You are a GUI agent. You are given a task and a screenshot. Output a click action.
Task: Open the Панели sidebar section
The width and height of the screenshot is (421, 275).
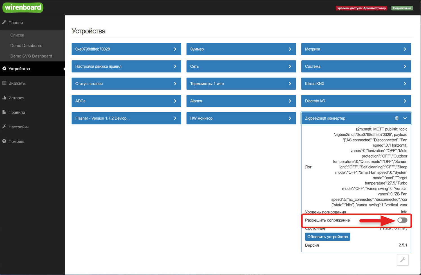coord(16,23)
